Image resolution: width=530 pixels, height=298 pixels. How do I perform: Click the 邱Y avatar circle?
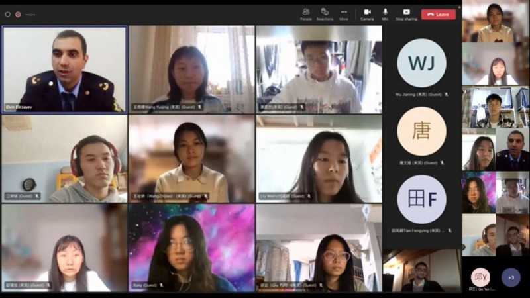480,277
